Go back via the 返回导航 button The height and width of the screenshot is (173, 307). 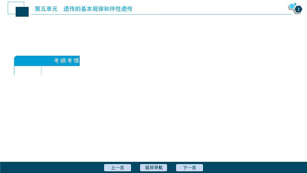click(153, 168)
